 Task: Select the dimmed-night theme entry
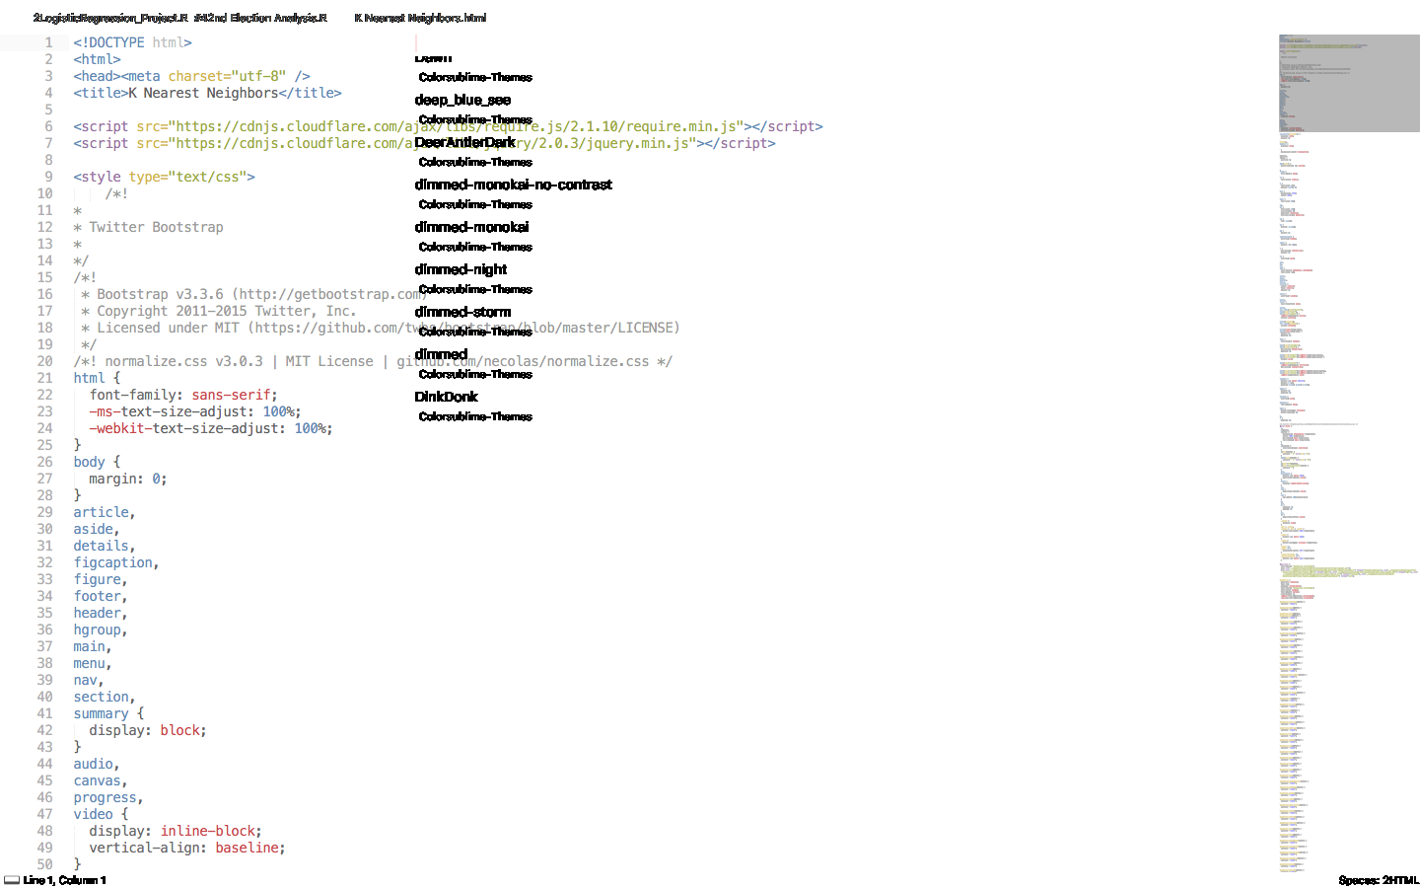(x=461, y=269)
